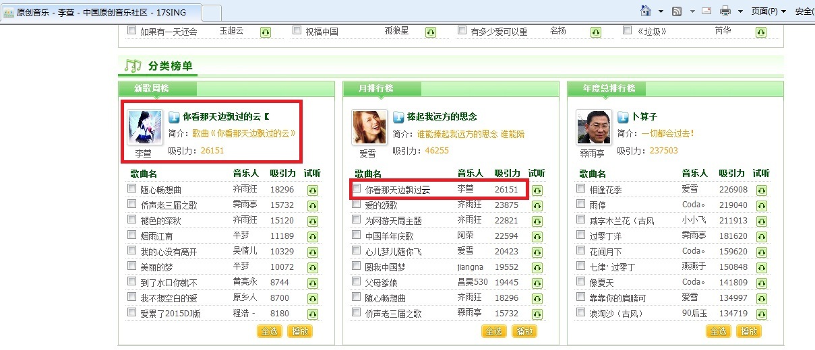The width and height of the screenshot is (815, 350).
Task: Click the RSS feeds icon
Action: [676, 11]
